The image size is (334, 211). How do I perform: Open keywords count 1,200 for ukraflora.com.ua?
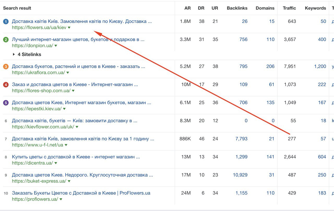click(x=320, y=66)
